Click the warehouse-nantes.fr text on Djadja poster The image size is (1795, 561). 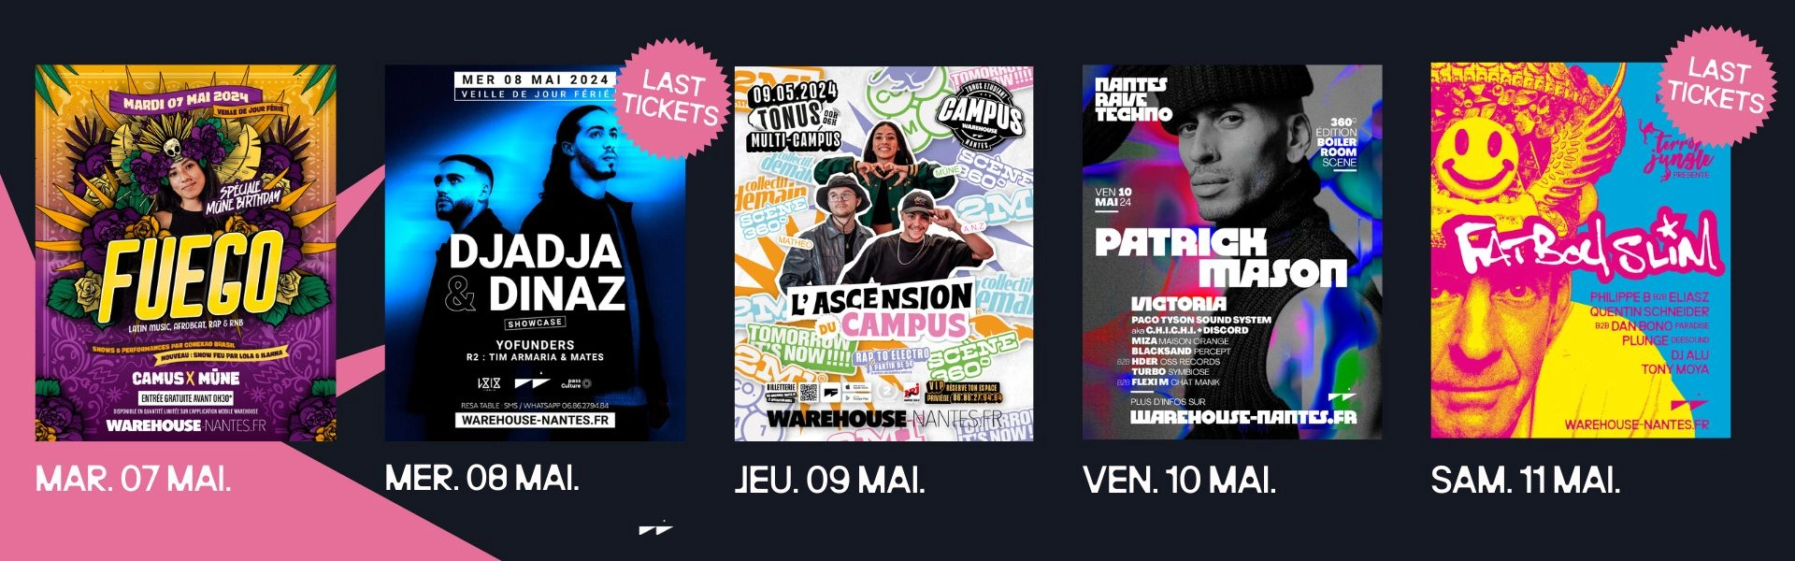(x=535, y=421)
